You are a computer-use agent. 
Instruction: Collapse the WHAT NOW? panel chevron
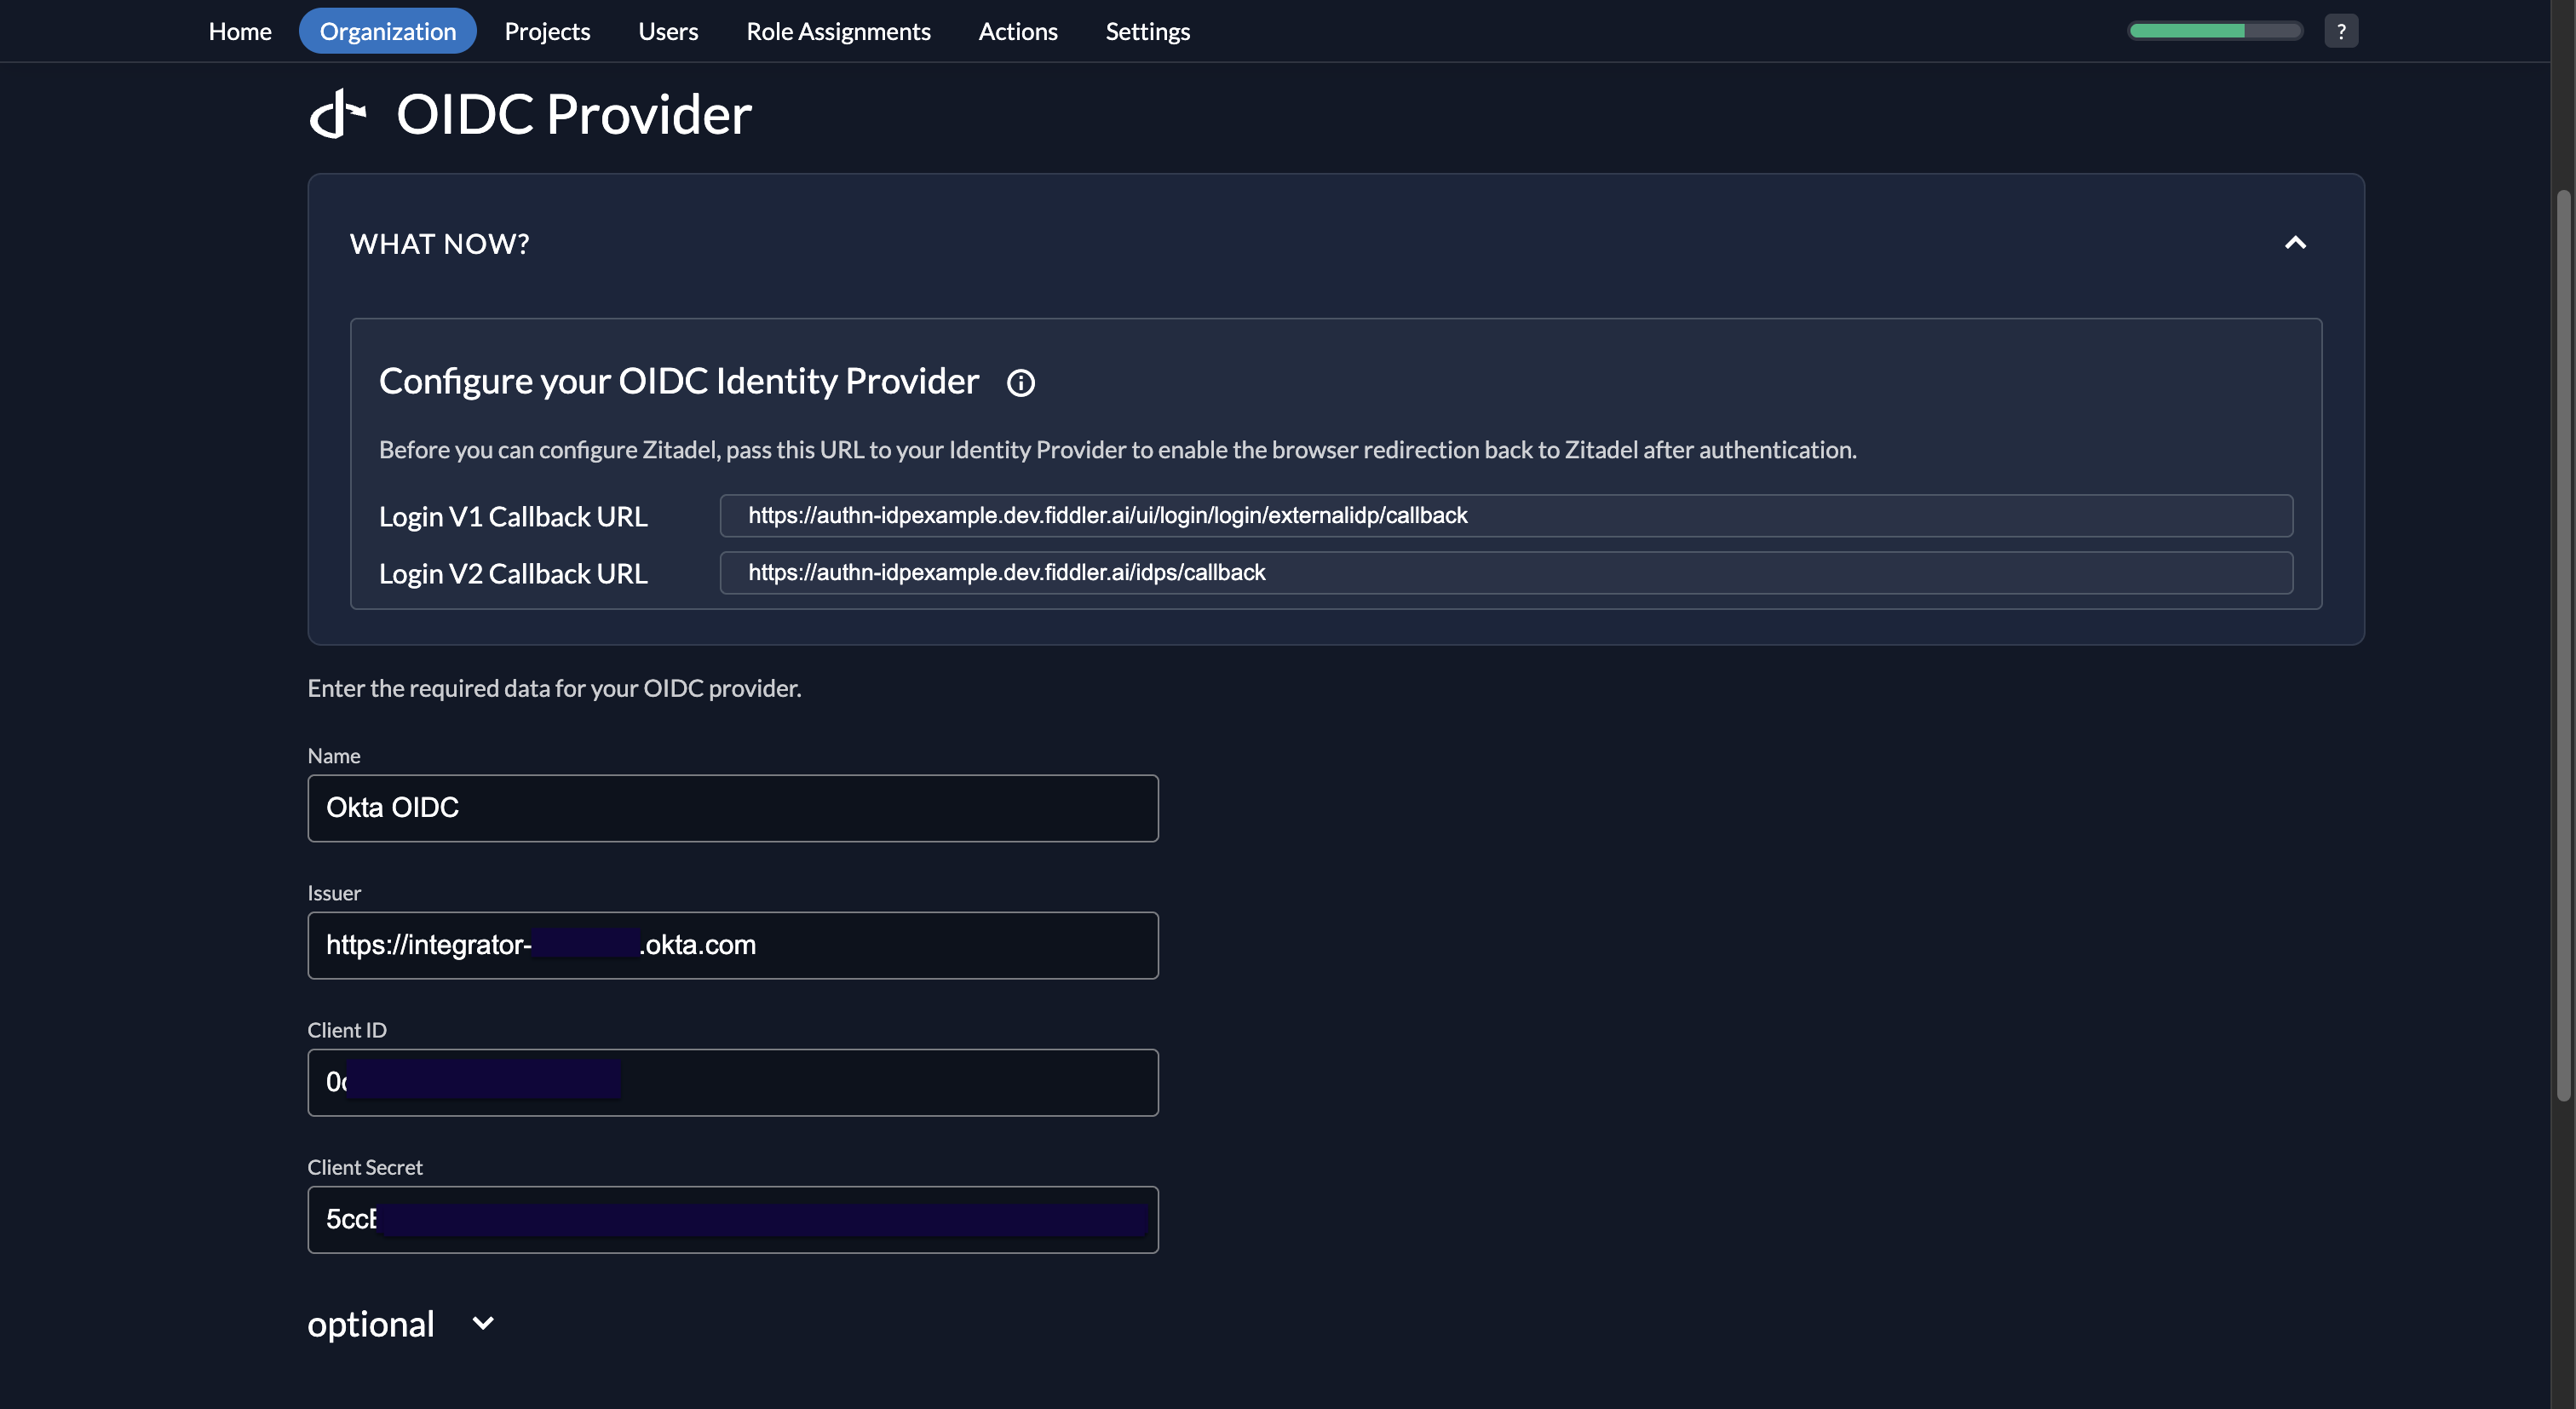point(2295,243)
